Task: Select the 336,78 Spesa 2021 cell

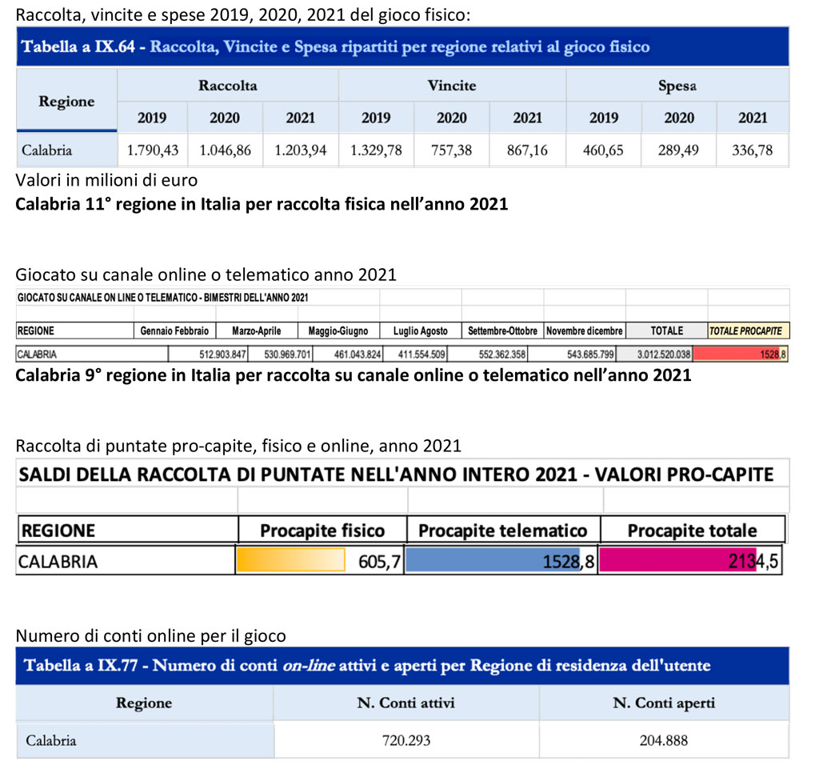Action: (x=752, y=150)
